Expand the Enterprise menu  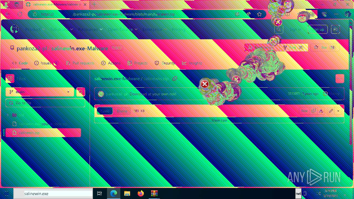click(x=155, y=29)
